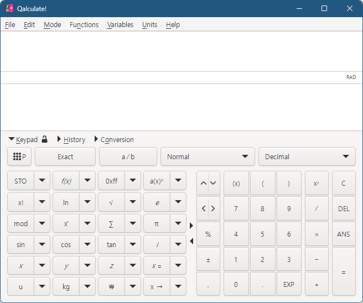Collapse the Keypad section
Viewport: 363px width, 303px height.
23,139
